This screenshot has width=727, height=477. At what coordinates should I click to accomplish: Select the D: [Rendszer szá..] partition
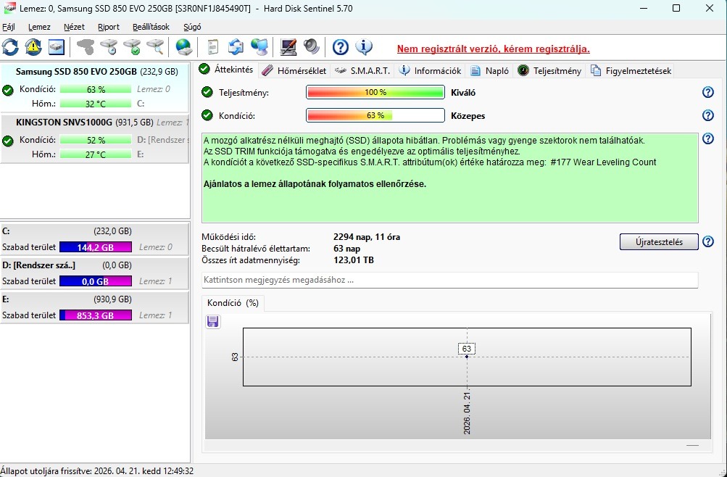(94, 273)
